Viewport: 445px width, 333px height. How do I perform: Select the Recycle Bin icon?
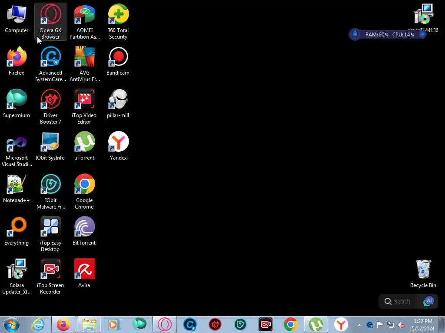click(423, 274)
